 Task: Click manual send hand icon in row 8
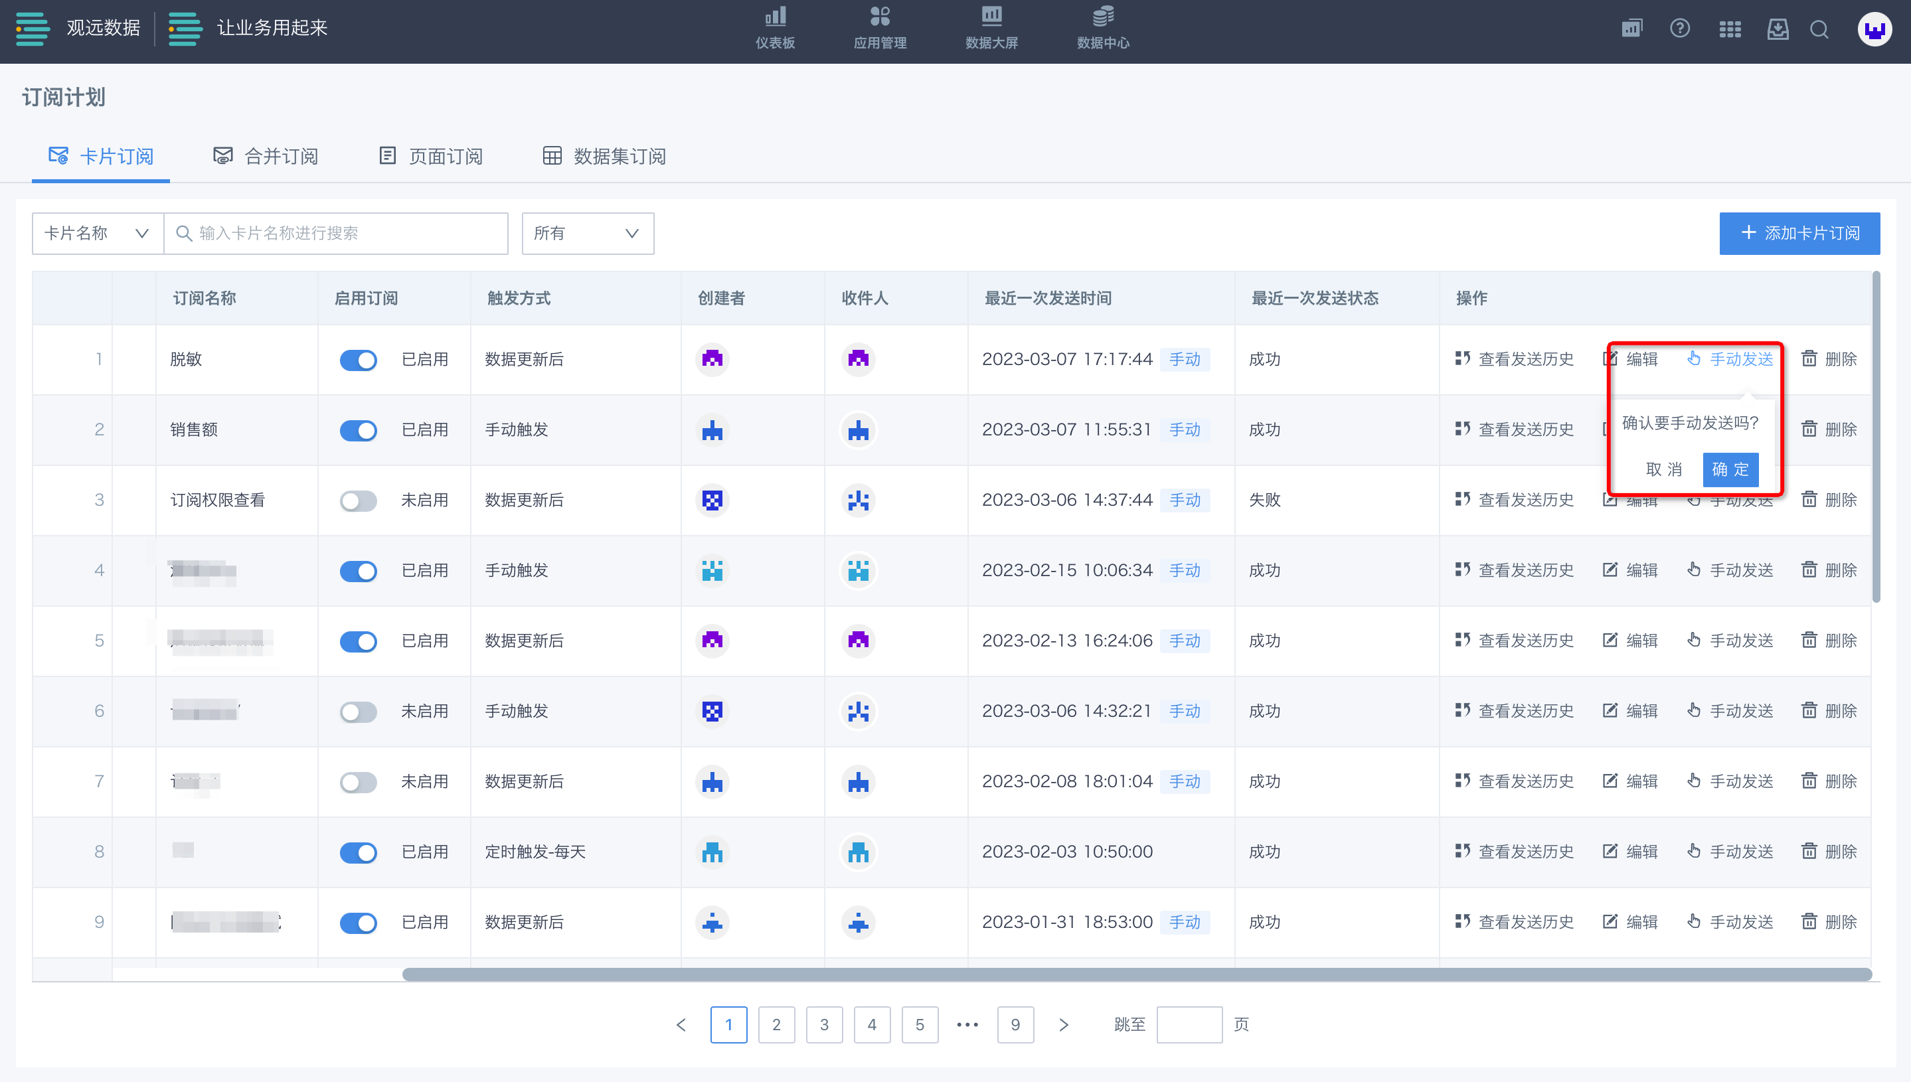pyautogui.click(x=1693, y=851)
